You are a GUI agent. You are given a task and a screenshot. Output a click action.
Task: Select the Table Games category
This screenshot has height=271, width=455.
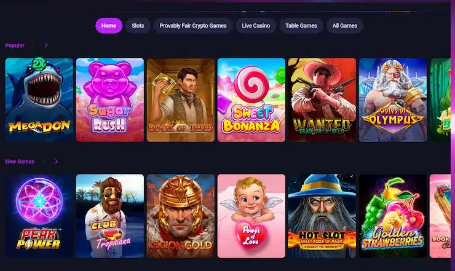[301, 26]
